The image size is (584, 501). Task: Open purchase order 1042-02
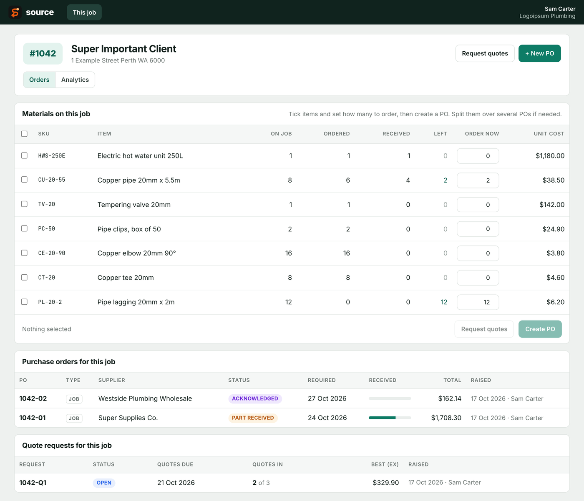point(33,398)
